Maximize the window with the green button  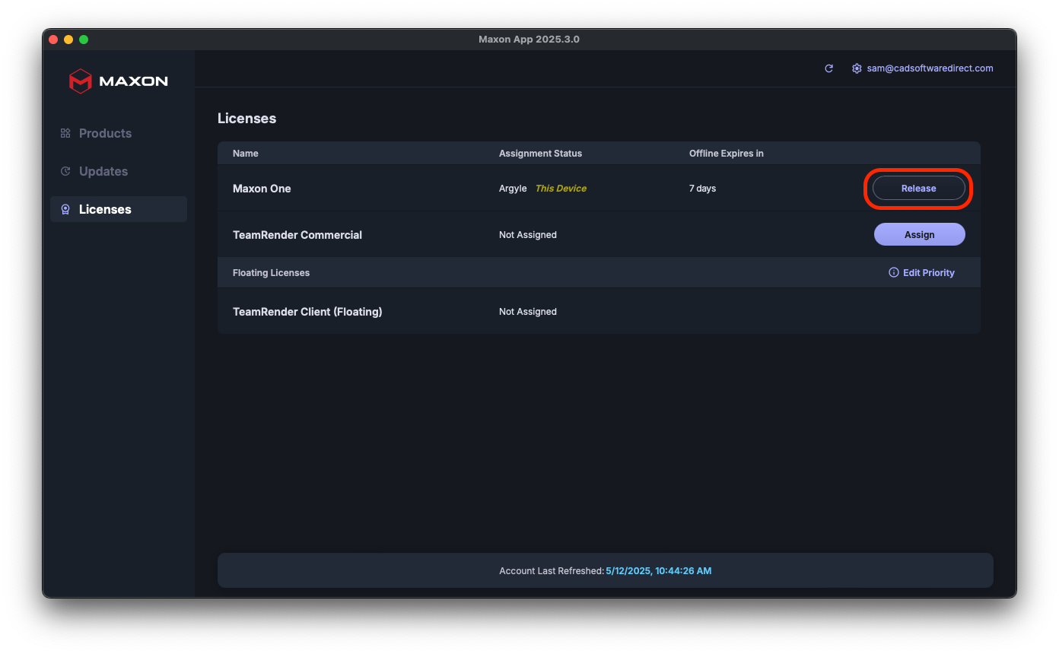(84, 40)
